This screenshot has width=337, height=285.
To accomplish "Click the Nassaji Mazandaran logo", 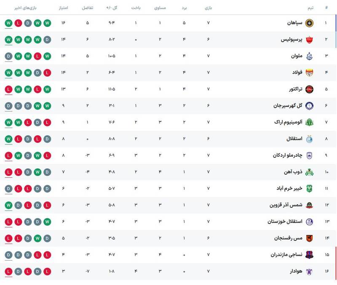I will tap(309, 255).
